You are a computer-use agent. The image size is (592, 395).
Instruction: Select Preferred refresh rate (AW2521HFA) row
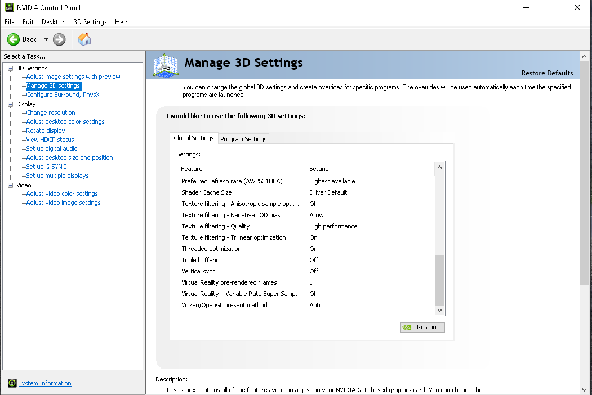tap(306, 181)
